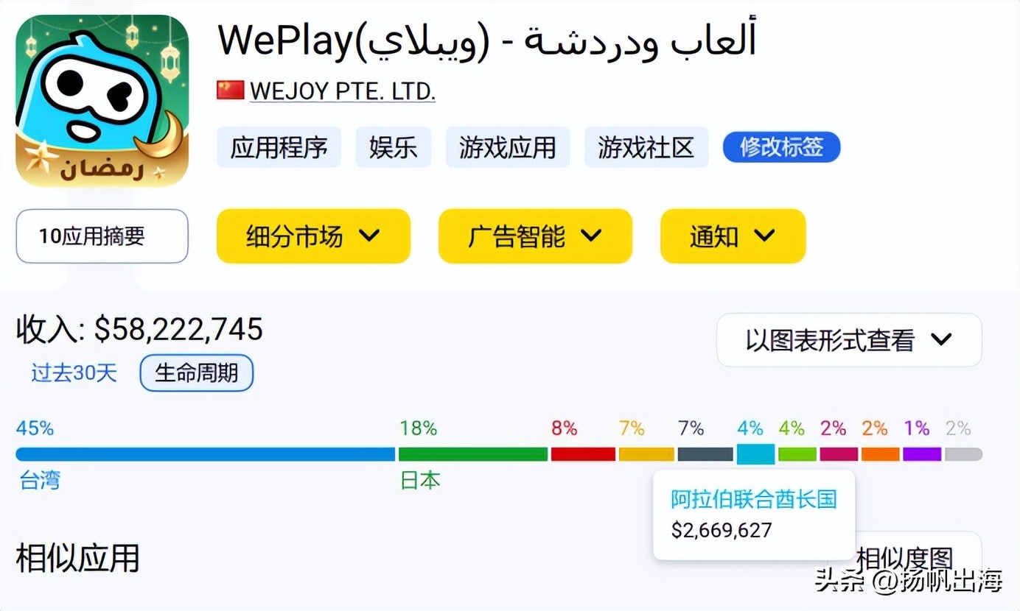Expand the 广告智能 dropdown
This screenshot has height=611, width=1020.
click(x=534, y=236)
